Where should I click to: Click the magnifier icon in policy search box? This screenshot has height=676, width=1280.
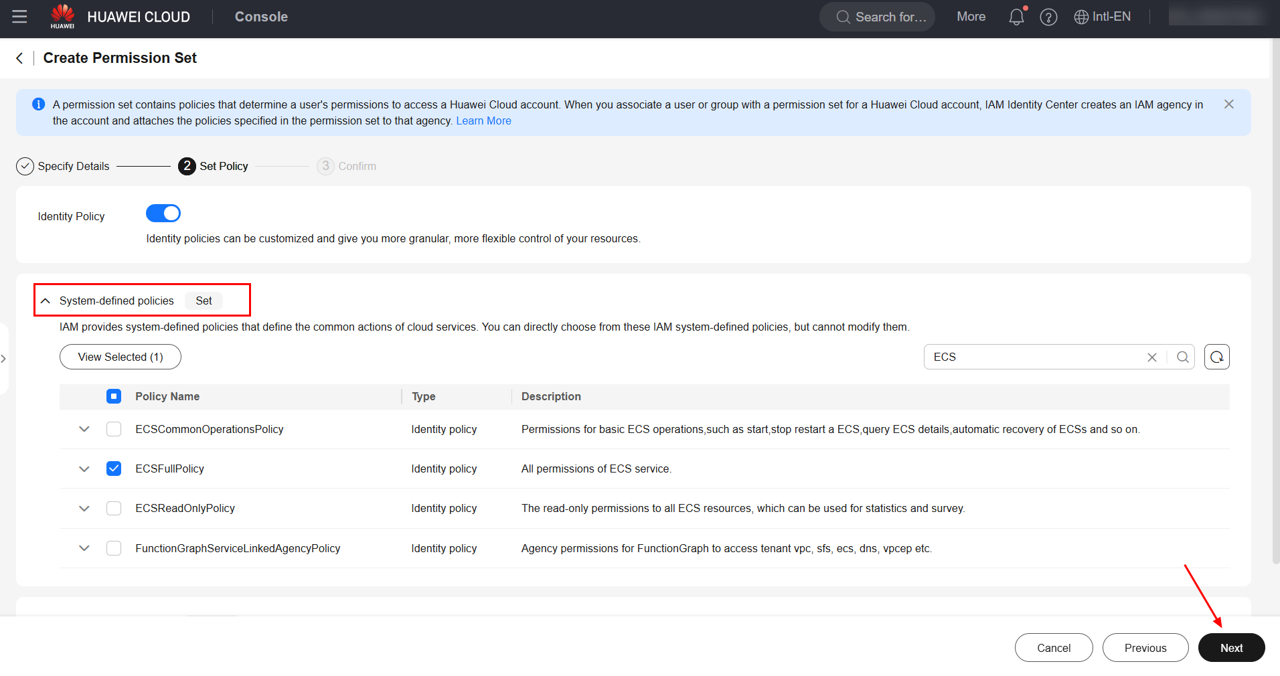[x=1182, y=357]
